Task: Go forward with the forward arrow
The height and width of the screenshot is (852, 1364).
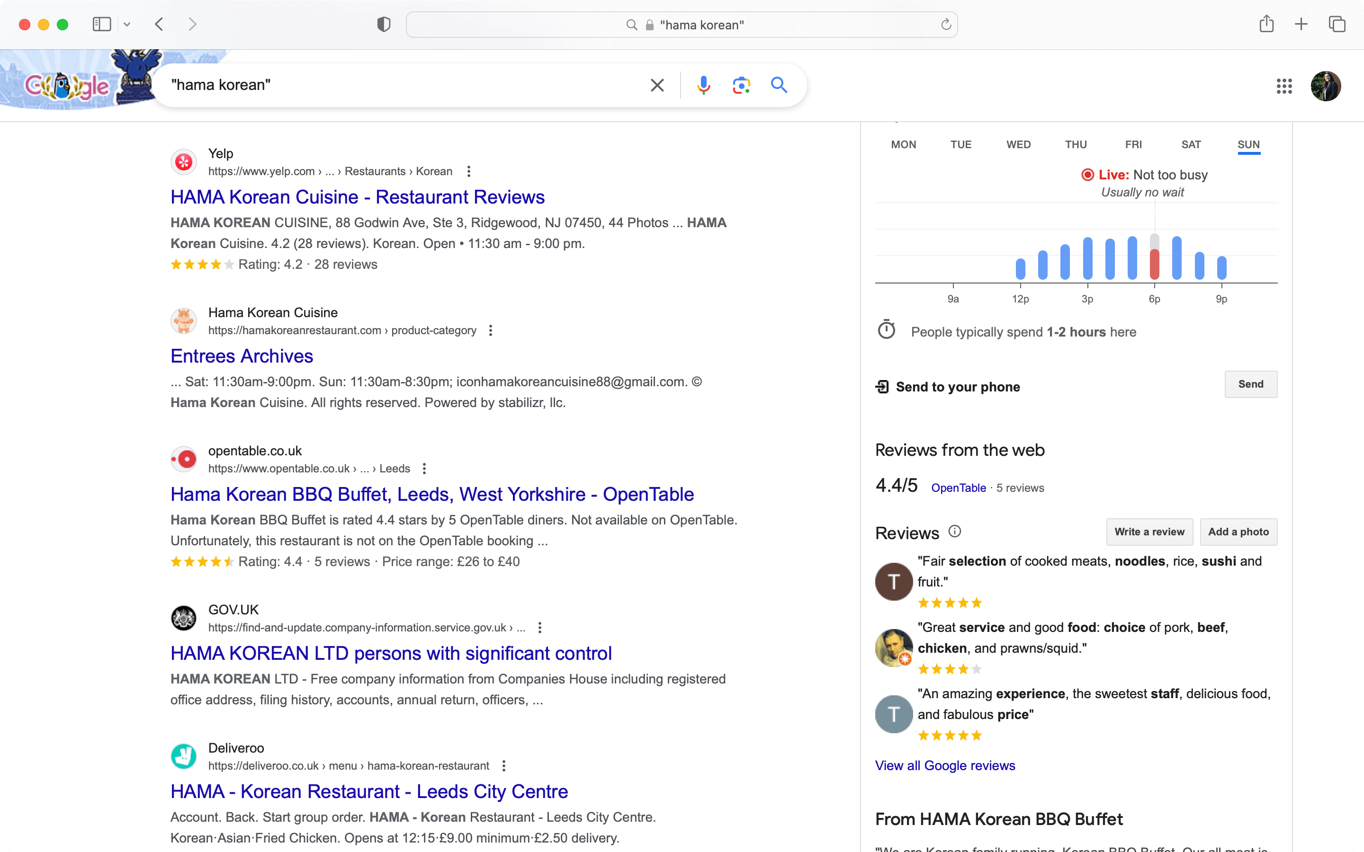Action: [x=193, y=24]
